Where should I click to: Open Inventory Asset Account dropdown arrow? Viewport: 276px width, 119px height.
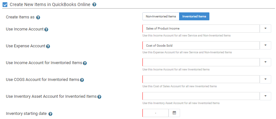tap(265, 96)
